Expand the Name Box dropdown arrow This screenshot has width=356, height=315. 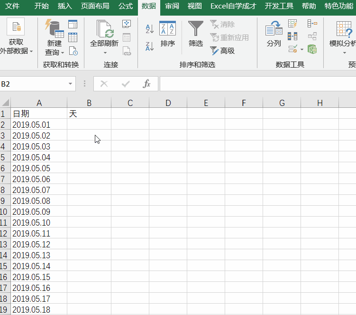(70, 84)
